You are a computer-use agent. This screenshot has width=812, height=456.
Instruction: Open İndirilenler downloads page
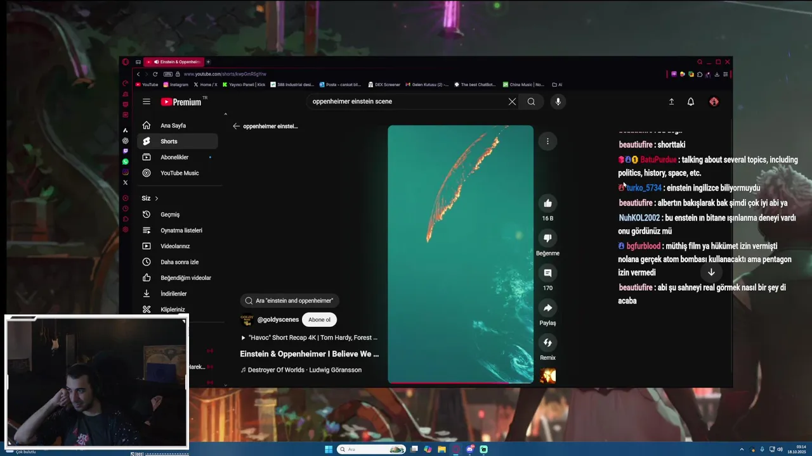point(178,293)
